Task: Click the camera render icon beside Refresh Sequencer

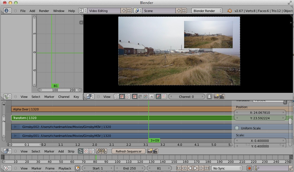Action: (150, 151)
